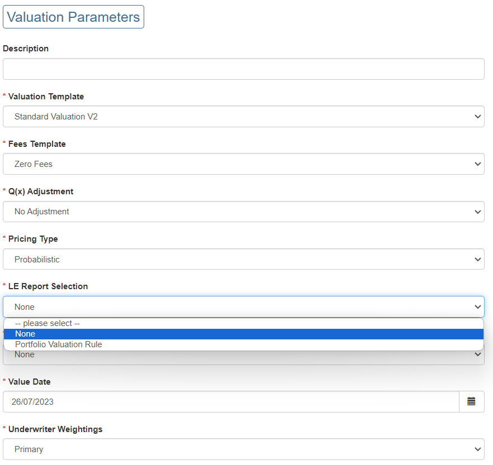Click the Value Date field showing 26/07/2023
Viewport: 493px width, 465px height.
pos(230,401)
